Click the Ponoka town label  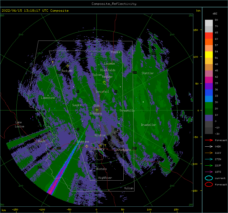116,52
